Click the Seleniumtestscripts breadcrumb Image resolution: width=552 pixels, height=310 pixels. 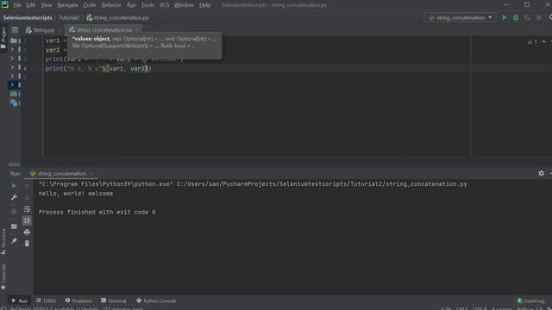click(28, 17)
